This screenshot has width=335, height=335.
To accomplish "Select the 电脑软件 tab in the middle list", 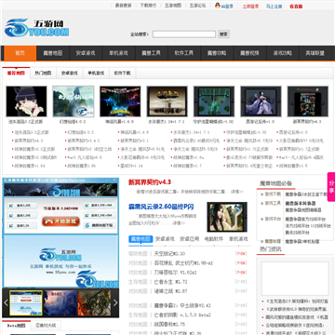I will [x=214, y=239].
